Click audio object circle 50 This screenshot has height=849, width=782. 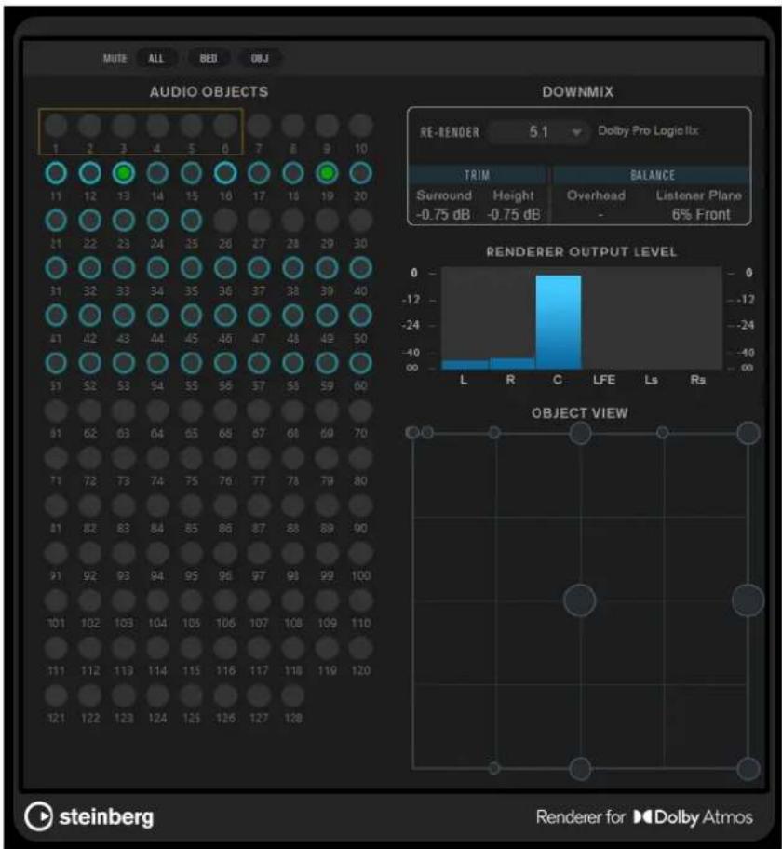[360, 316]
